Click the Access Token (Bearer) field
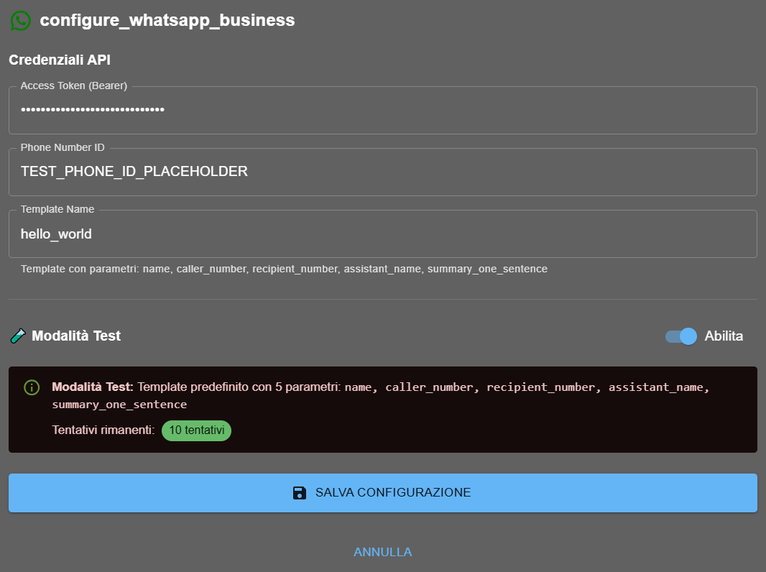Viewport: 766px width, 572px height. click(x=382, y=110)
